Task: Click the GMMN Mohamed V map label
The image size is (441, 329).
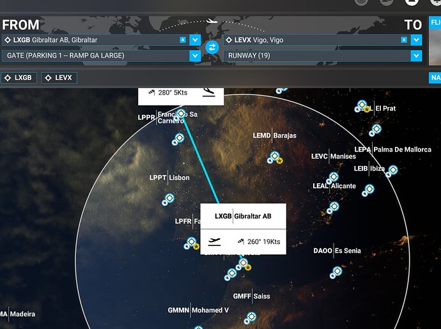Action: click(x=198, y=310)
